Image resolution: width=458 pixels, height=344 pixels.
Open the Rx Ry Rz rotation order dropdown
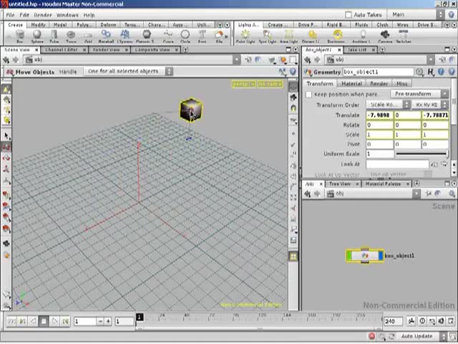[x=430, y=105]
